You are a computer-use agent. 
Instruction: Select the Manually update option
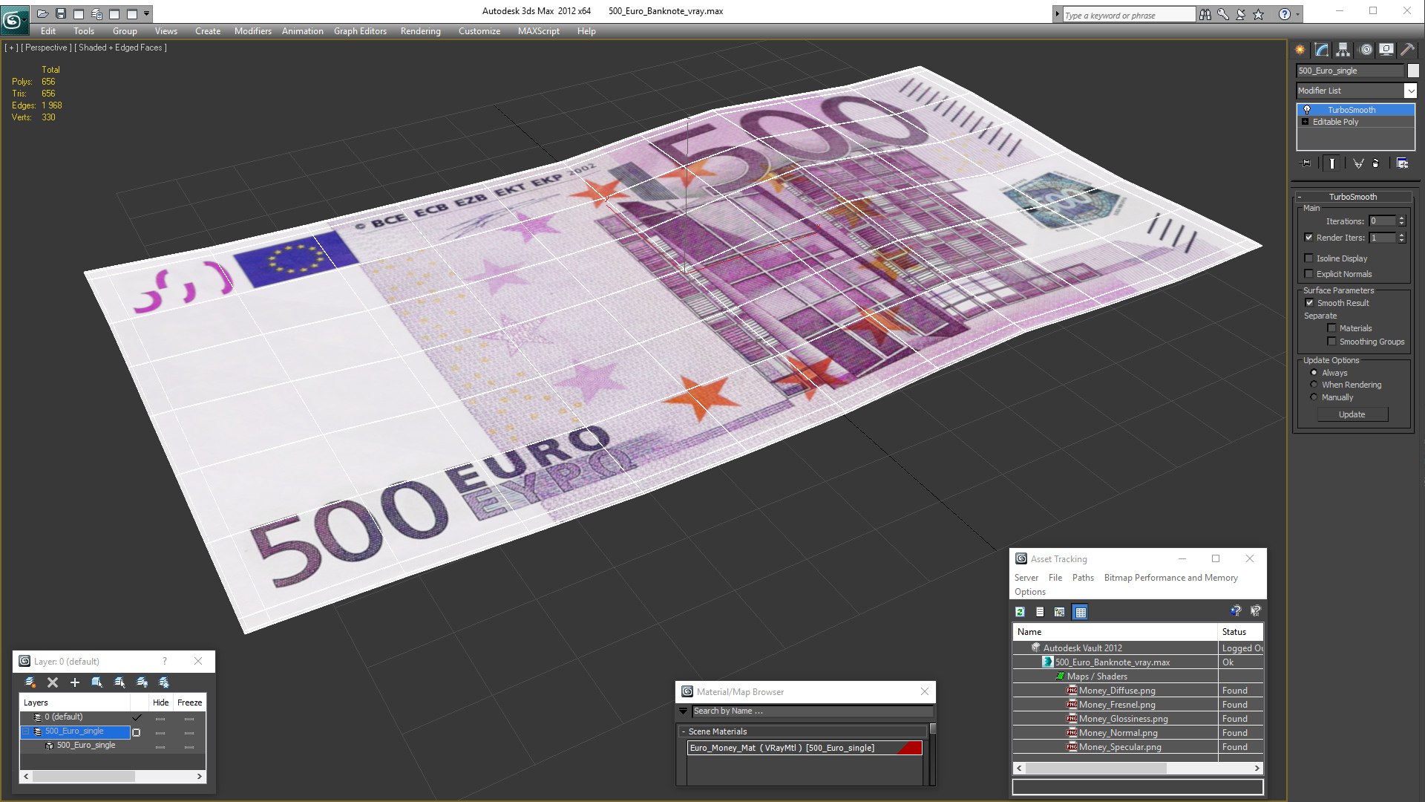1314,397
